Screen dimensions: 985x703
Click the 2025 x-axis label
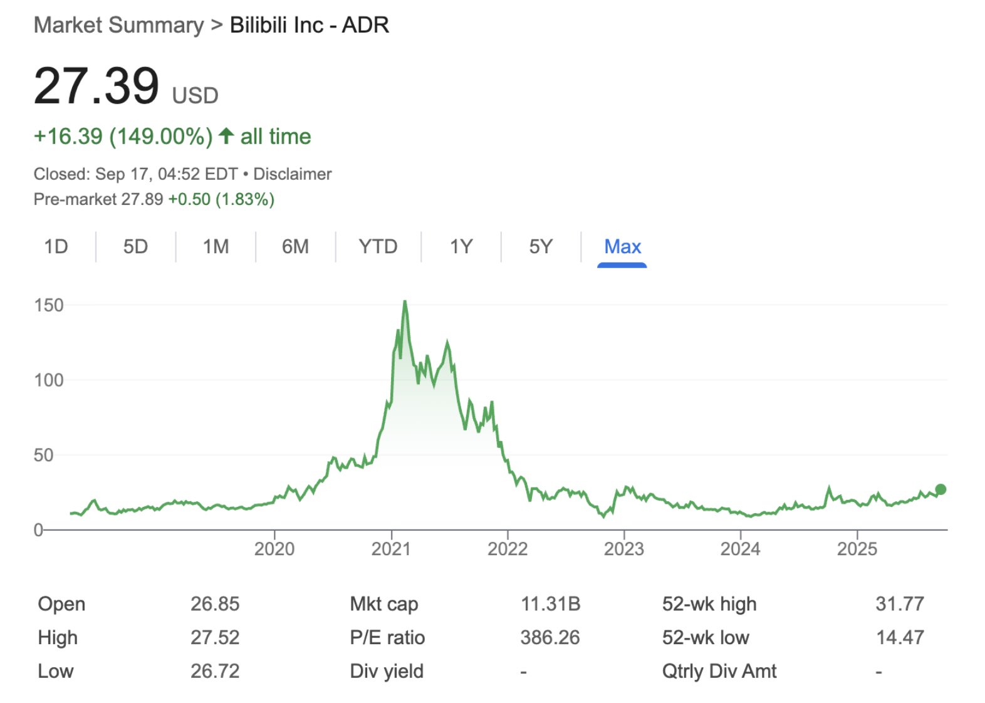coord(857,549)
